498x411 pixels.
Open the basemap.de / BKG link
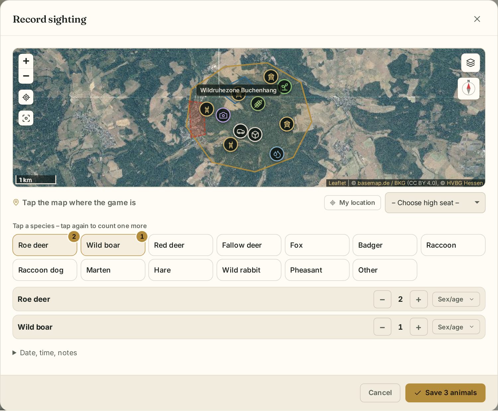(381, 183)
